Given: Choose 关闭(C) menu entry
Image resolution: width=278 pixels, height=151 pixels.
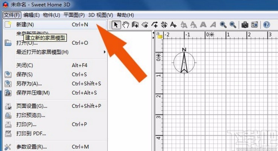Looking at the screenshot, I should click(x=55, y=65).
